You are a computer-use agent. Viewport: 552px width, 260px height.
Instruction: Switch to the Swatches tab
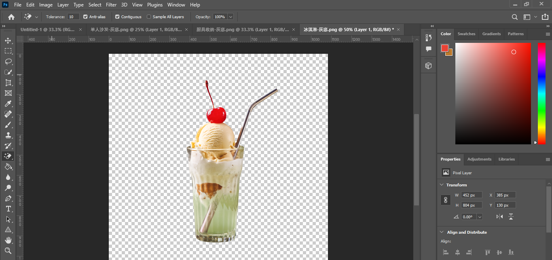tap(466, 34)
